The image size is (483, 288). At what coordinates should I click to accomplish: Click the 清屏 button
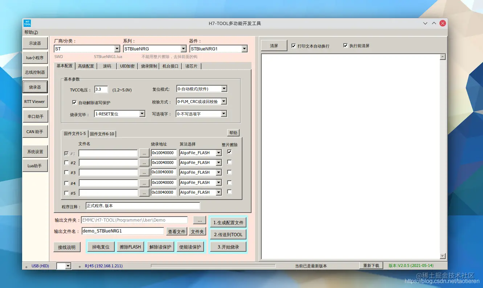pos(274,46)
